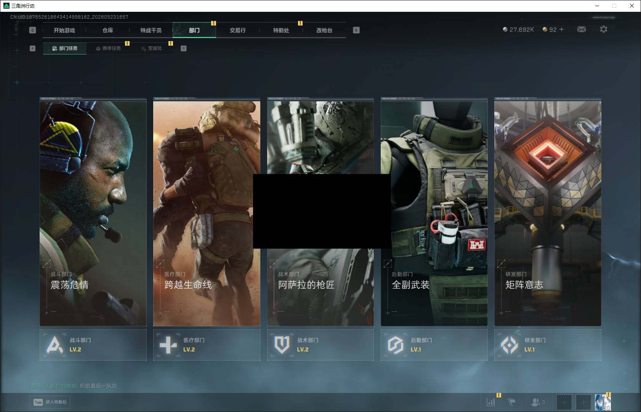This screenshot has height=412, width=641.
Task: Click the first empty squad slot plus
Action: pos(564,402)
